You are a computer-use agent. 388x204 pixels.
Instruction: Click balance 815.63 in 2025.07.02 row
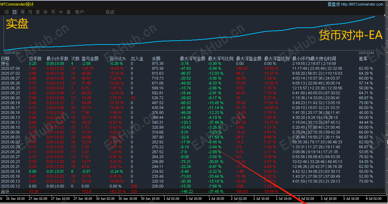click(x=158, y=73)
